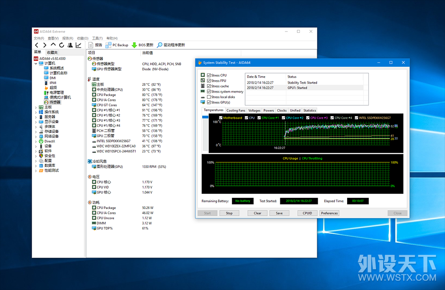Click the blue graph scale slider bar

(x=205, y=117)
